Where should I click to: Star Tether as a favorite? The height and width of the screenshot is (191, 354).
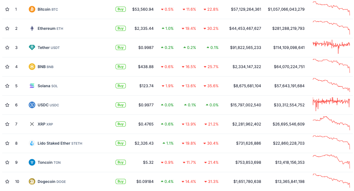tap(7, 47)
